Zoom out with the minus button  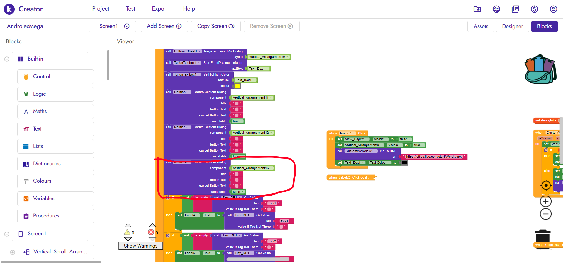[x=545, y=214]
